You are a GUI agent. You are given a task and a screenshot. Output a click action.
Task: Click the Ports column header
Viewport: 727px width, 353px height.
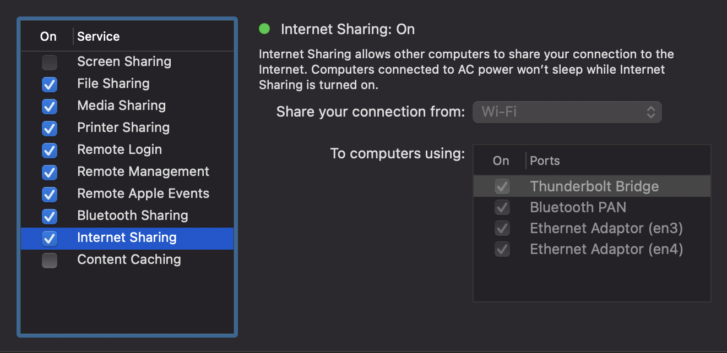click(x=545, y=161)
